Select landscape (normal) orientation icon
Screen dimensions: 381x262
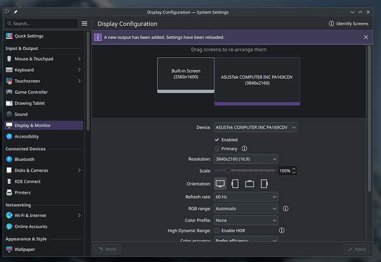[220, 184]
